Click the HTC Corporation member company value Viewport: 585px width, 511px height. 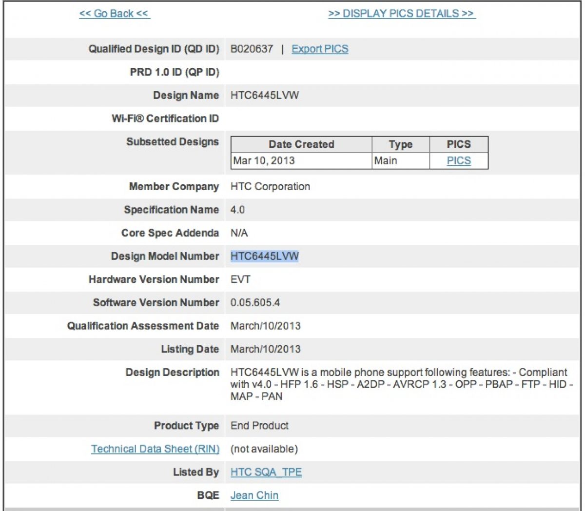pos(270,187)
